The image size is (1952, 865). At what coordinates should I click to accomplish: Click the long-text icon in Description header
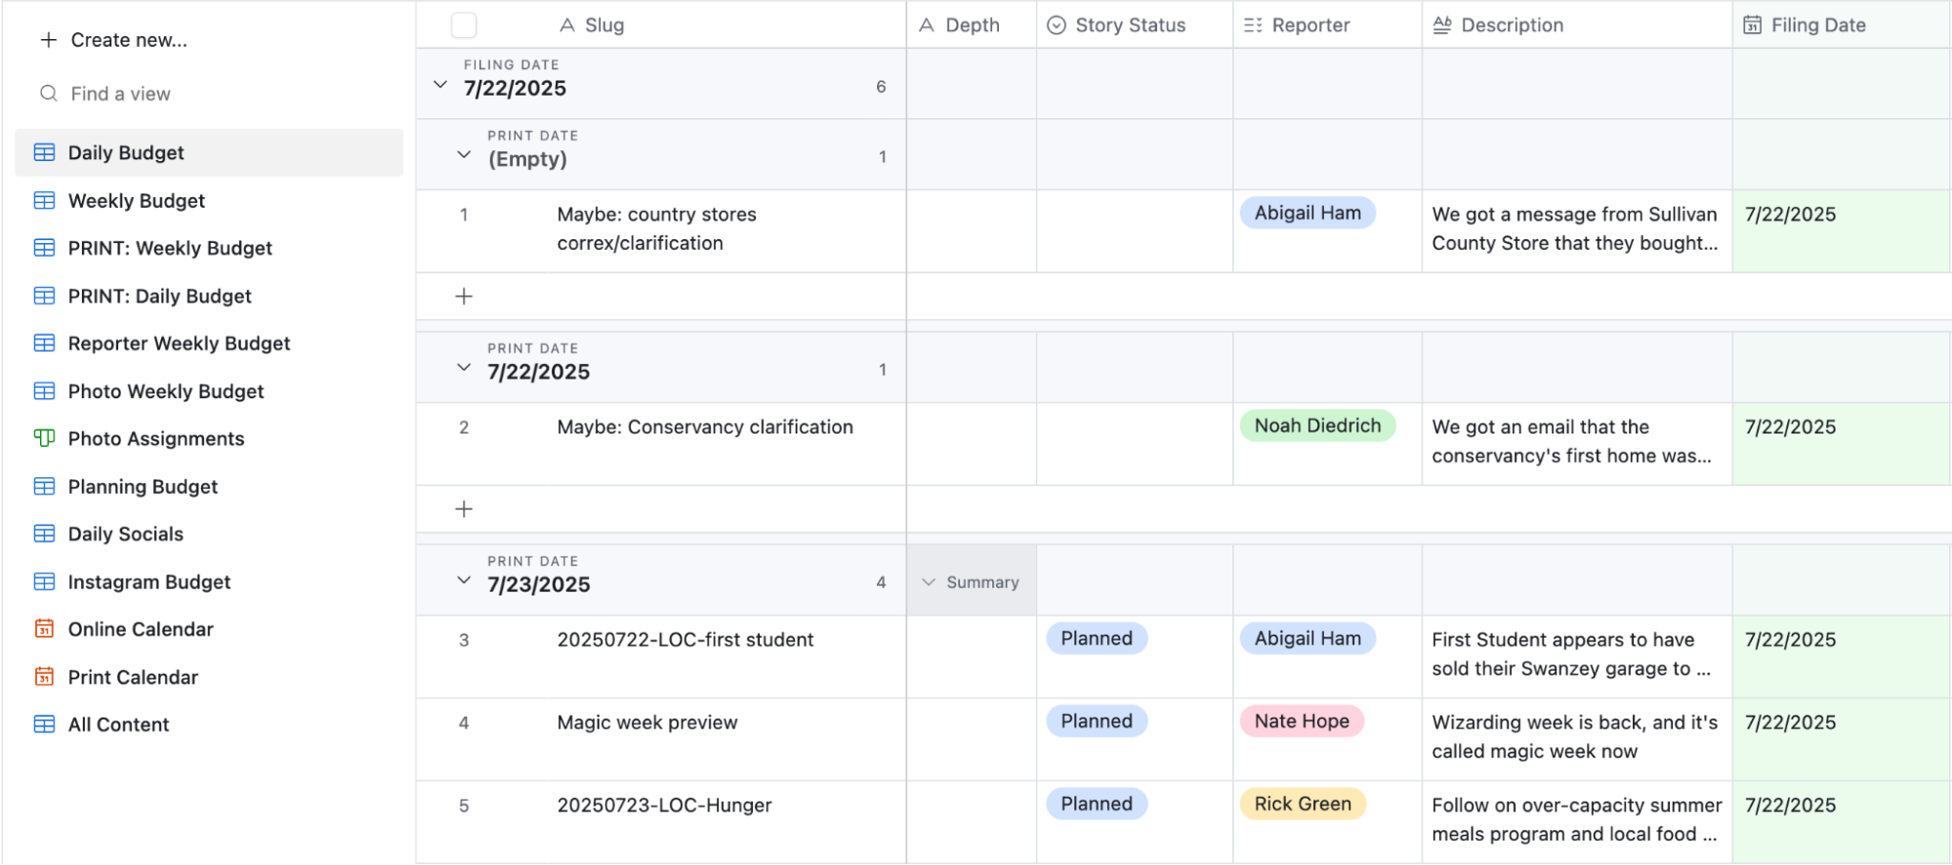(x=1442, y=25)
